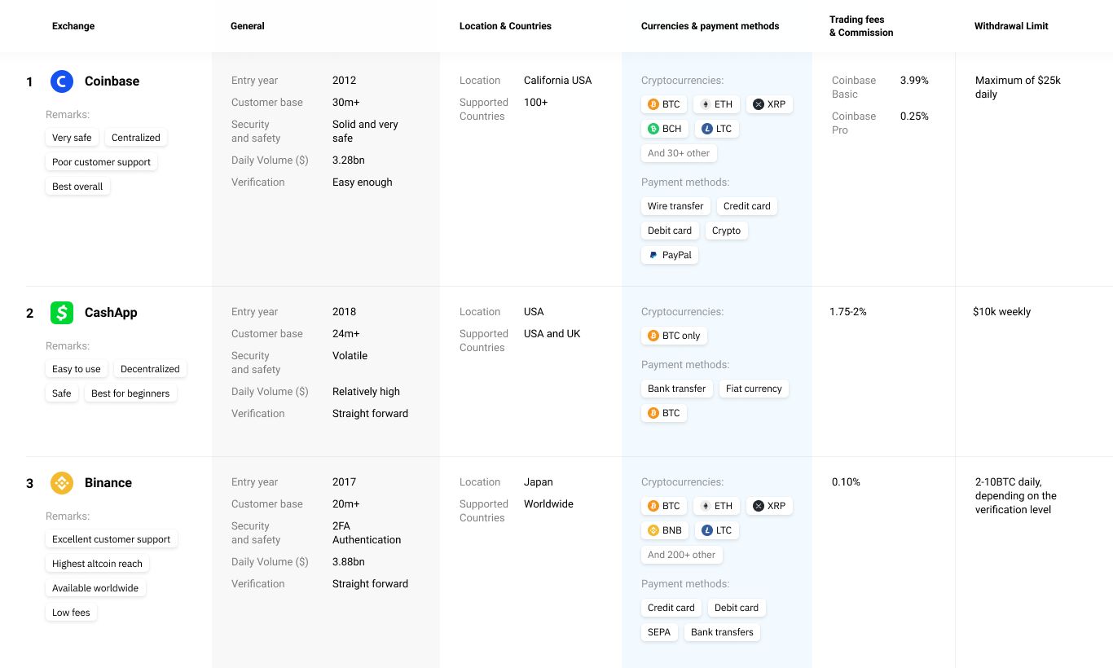
Task: Click the 'Withdrawal Limit' column header
Action: (x=1011, y=26)
